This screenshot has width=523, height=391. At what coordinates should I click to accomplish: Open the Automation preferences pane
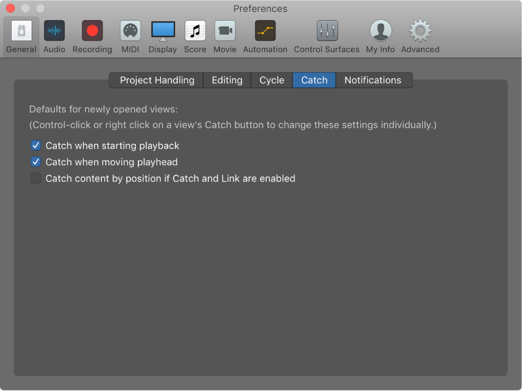(265, 37)
